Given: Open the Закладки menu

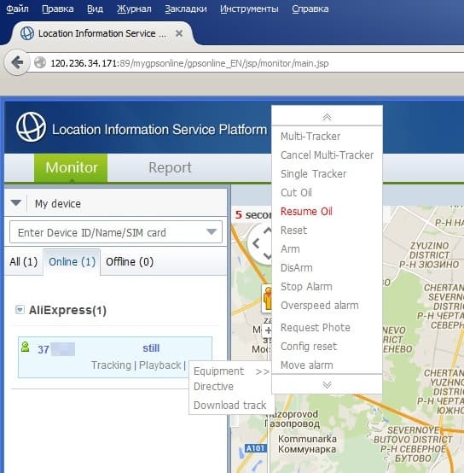Looking at the screenshot, I should pos(186,9).
